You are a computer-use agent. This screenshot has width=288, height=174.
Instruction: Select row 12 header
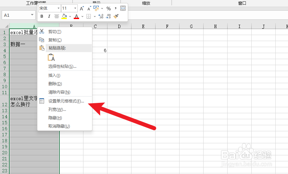click(x=5, y=102)
